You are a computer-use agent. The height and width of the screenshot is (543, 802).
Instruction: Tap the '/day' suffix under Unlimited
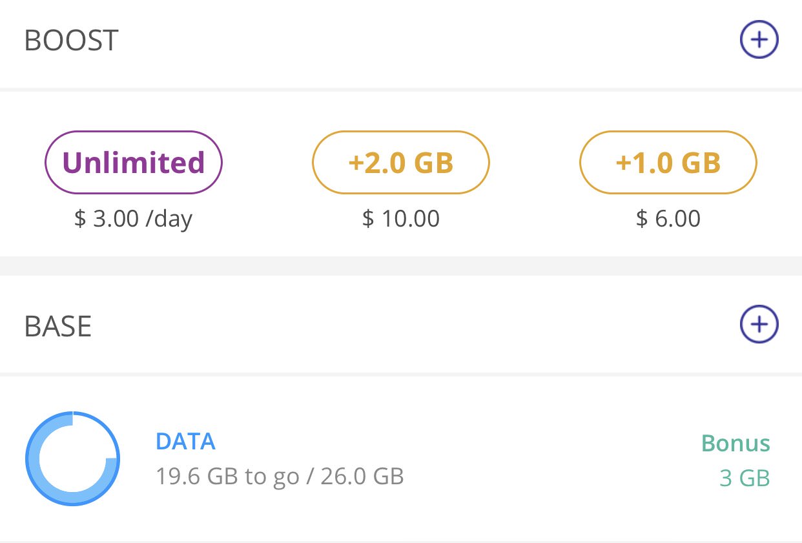pyautogui.click(x=169, y=219)
